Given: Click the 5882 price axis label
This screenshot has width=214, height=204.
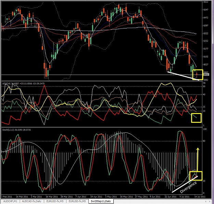Looking at the screenshot, I should [206, 80].
